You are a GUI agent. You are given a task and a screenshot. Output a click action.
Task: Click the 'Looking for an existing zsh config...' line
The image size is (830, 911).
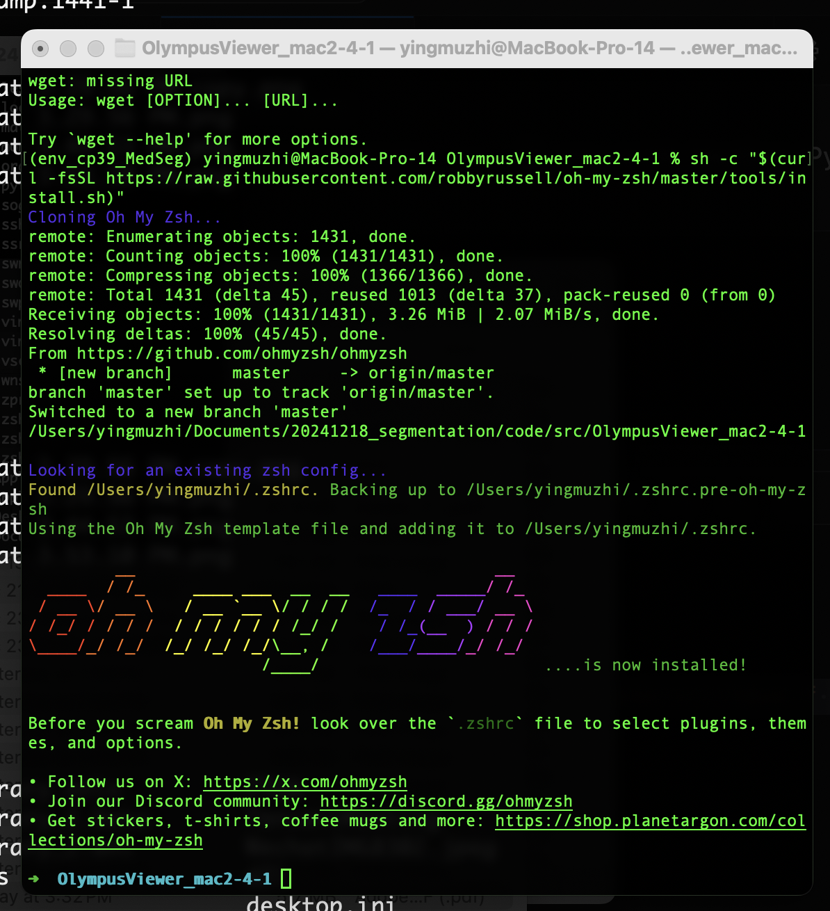coord(207,470)
